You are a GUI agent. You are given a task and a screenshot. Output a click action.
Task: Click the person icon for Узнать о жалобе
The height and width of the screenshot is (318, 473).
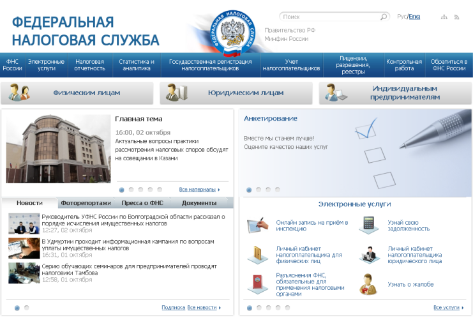(x=368, y=284)
